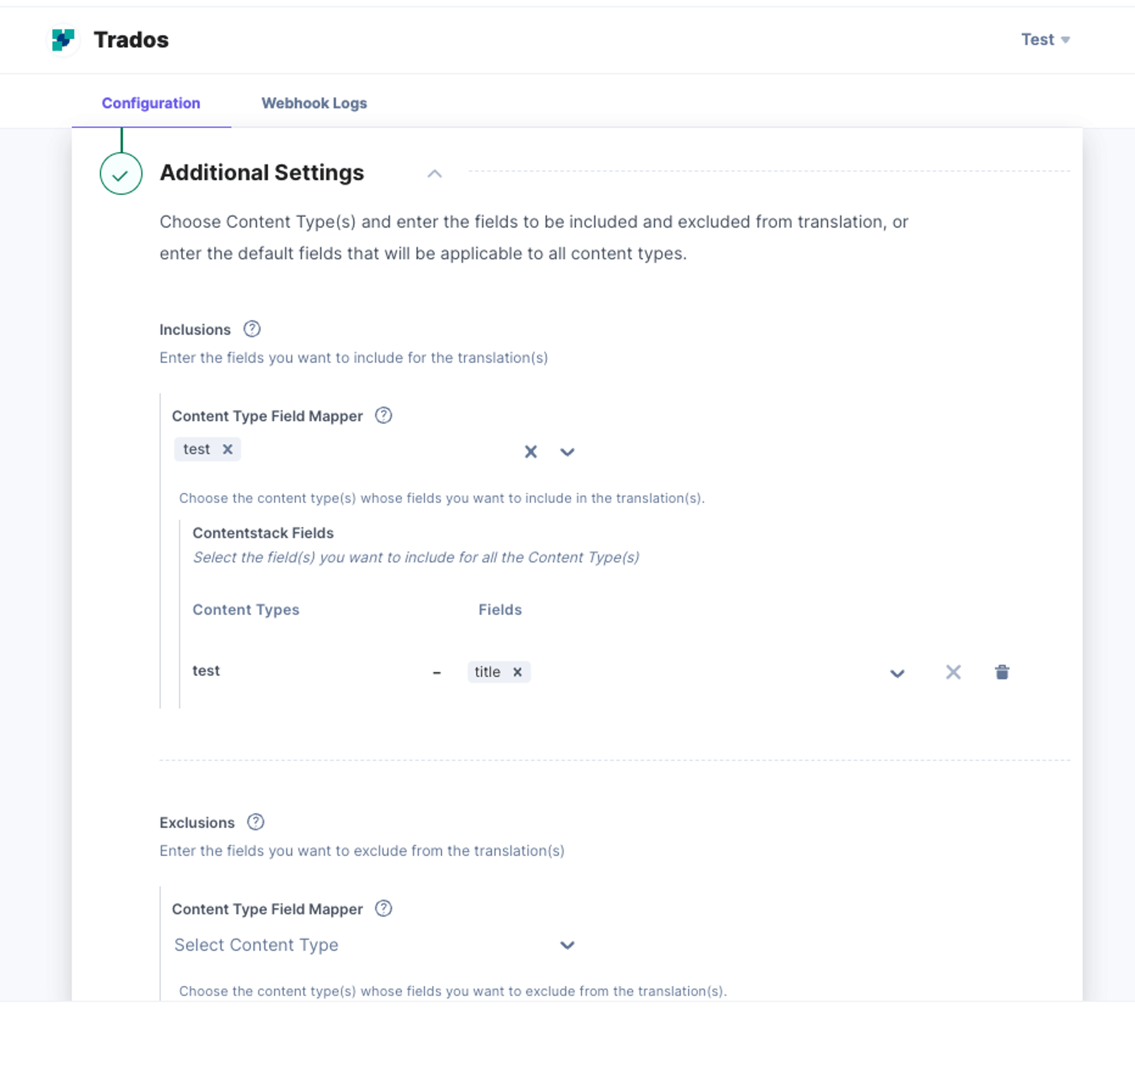Clear all selected fields for test row
The image size is (1135, 1075).
pos(953,672)
